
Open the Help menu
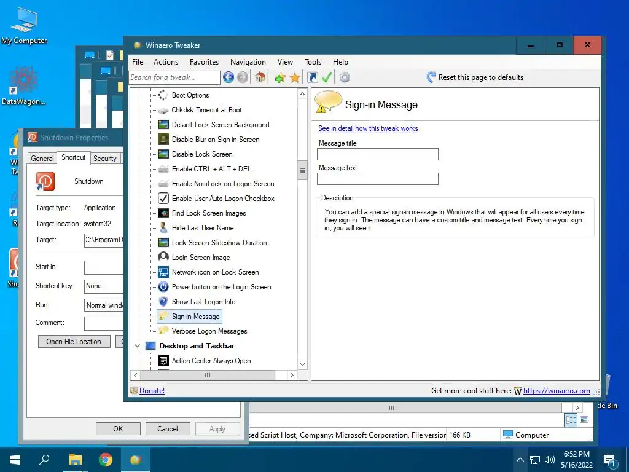coord(340,62)
